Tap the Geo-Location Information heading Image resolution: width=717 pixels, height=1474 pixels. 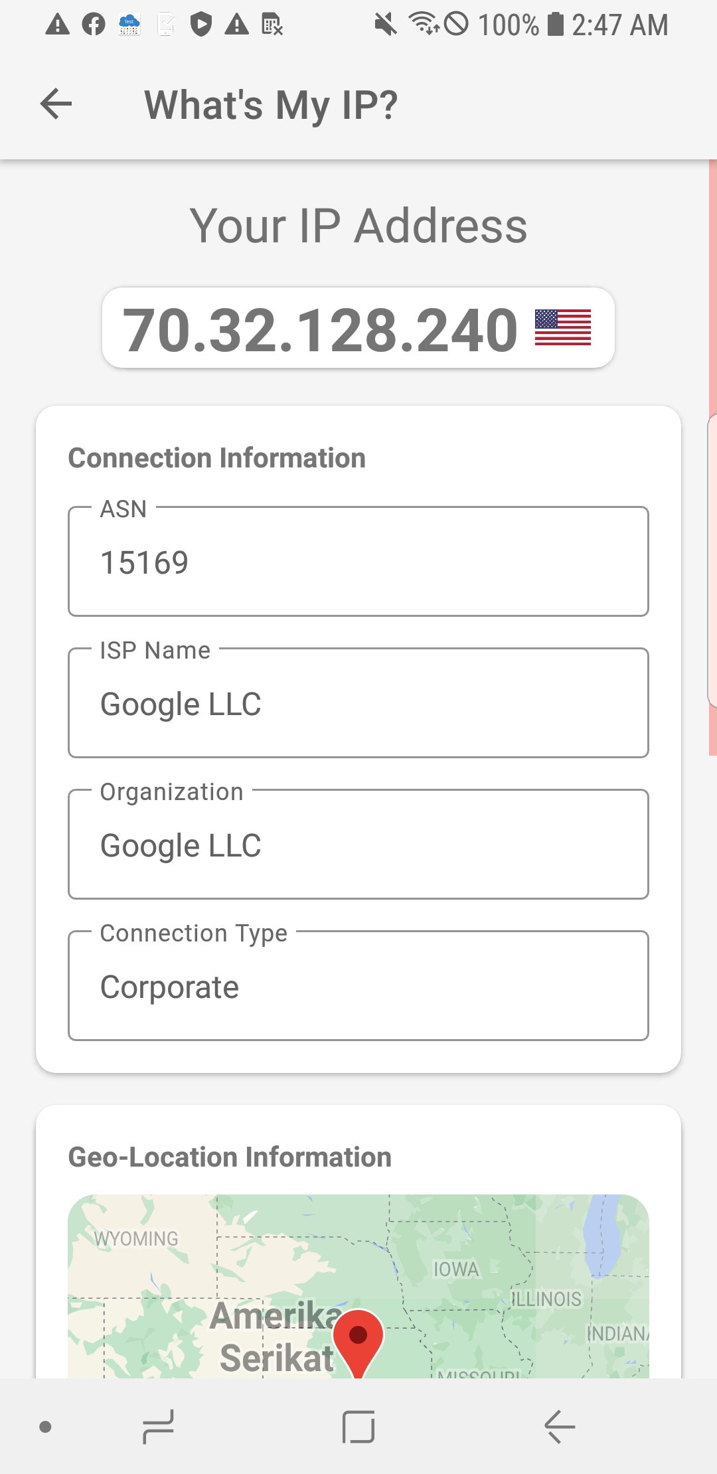pos(229,1155)
